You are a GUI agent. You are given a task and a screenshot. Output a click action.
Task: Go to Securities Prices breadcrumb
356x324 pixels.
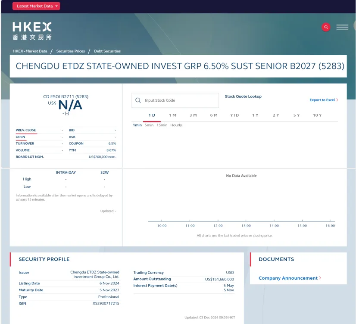click(x=71, y=51)
